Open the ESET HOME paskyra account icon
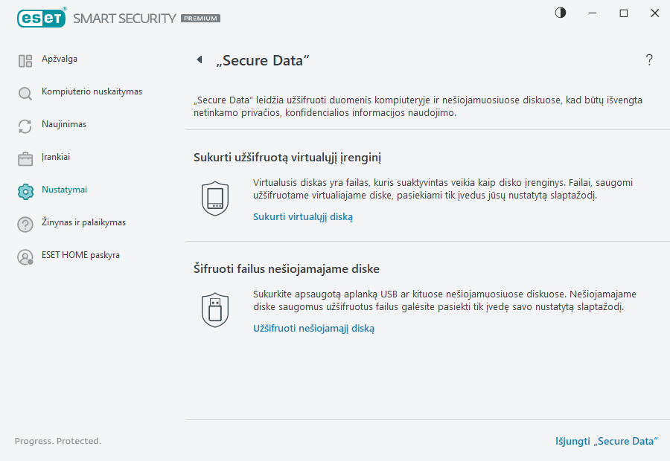 tap(25, 255)
